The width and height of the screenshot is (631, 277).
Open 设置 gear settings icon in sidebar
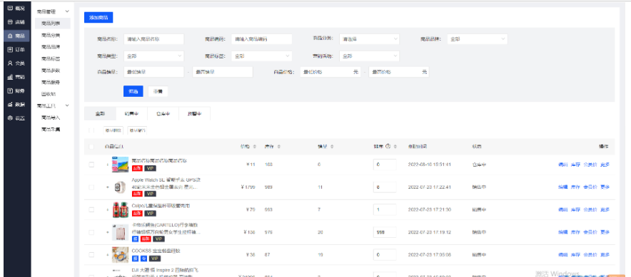coord(10,118)
